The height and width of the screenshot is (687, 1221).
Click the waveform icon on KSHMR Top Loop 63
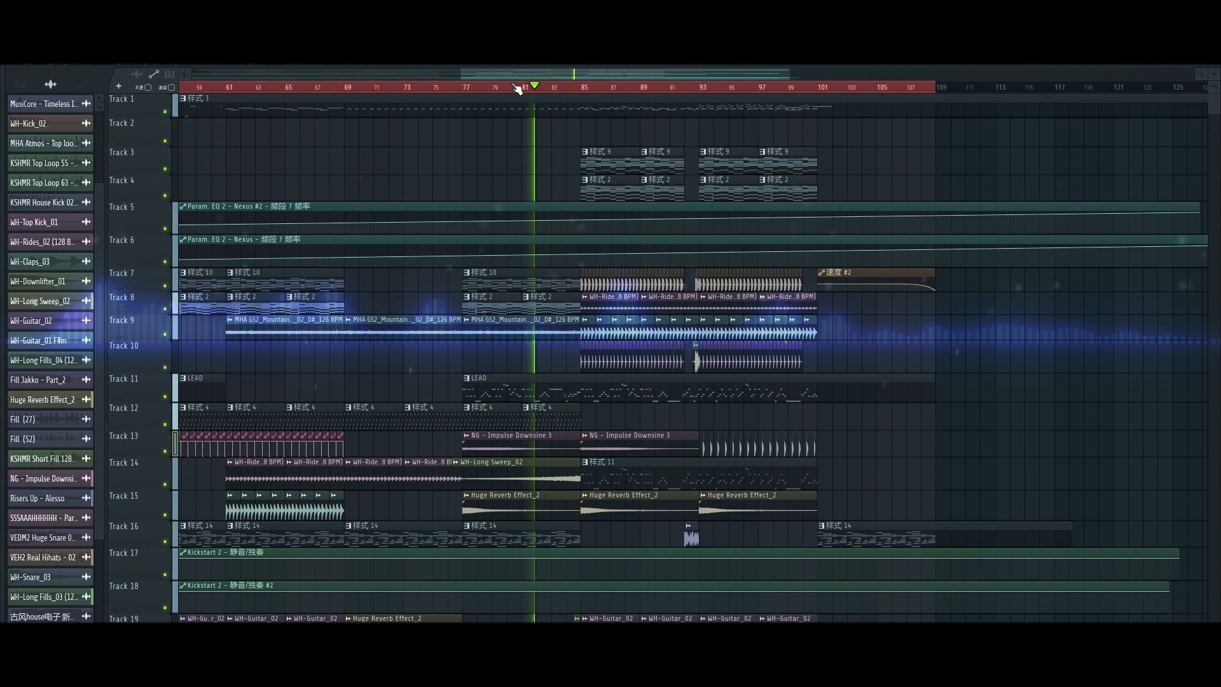point(86,183)
